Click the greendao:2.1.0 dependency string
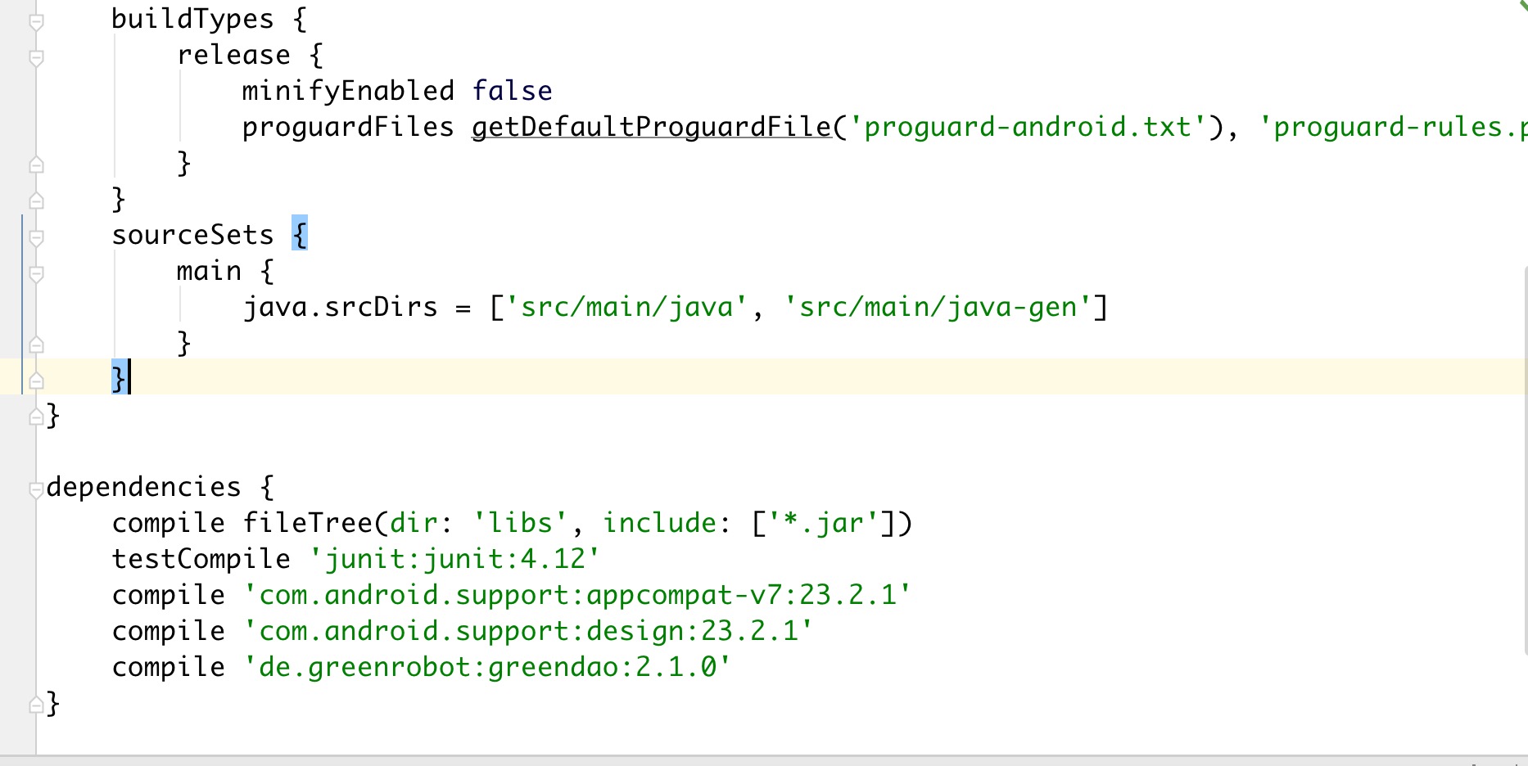Screen dimensions: 1528x766 point(487,667)
